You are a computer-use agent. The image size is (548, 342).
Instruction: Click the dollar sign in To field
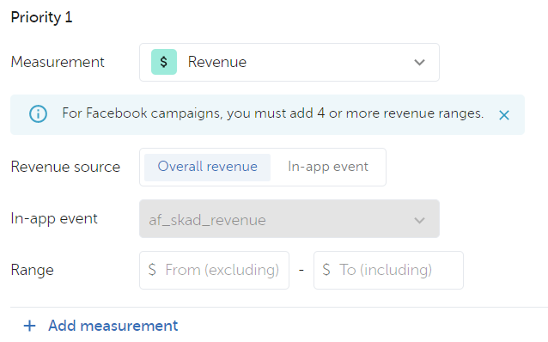[326, 270]
